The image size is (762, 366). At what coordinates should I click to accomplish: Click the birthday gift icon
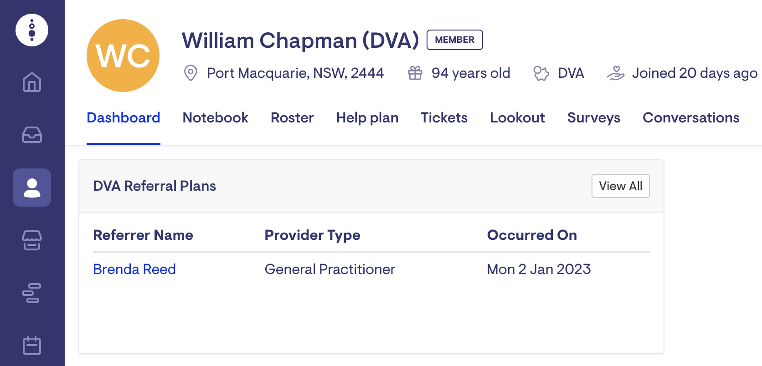pos(415,73)
